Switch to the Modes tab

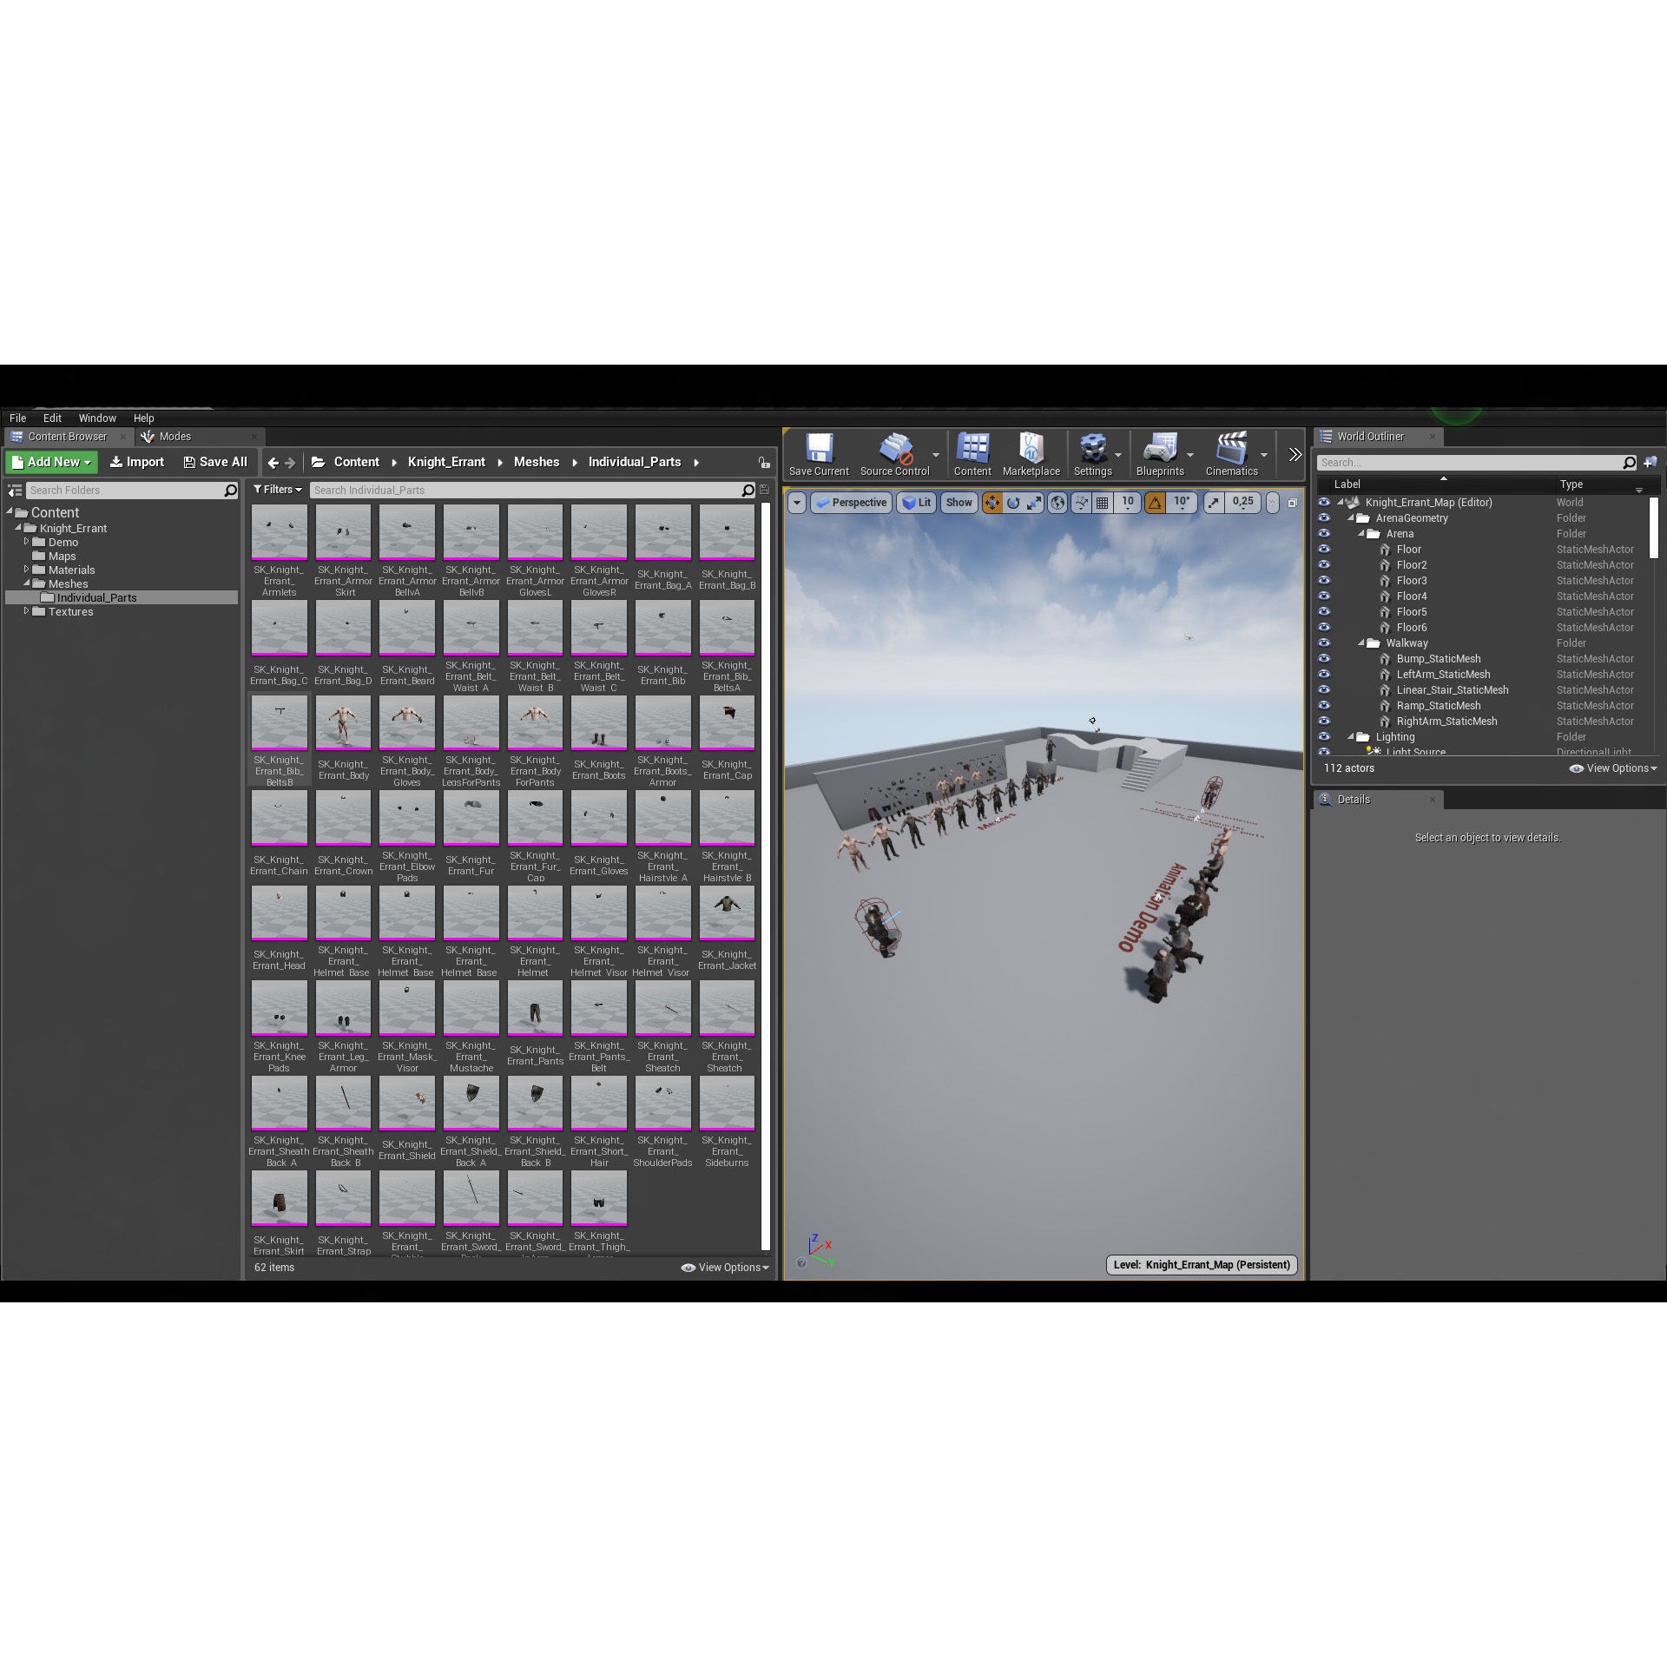point(175,437)
